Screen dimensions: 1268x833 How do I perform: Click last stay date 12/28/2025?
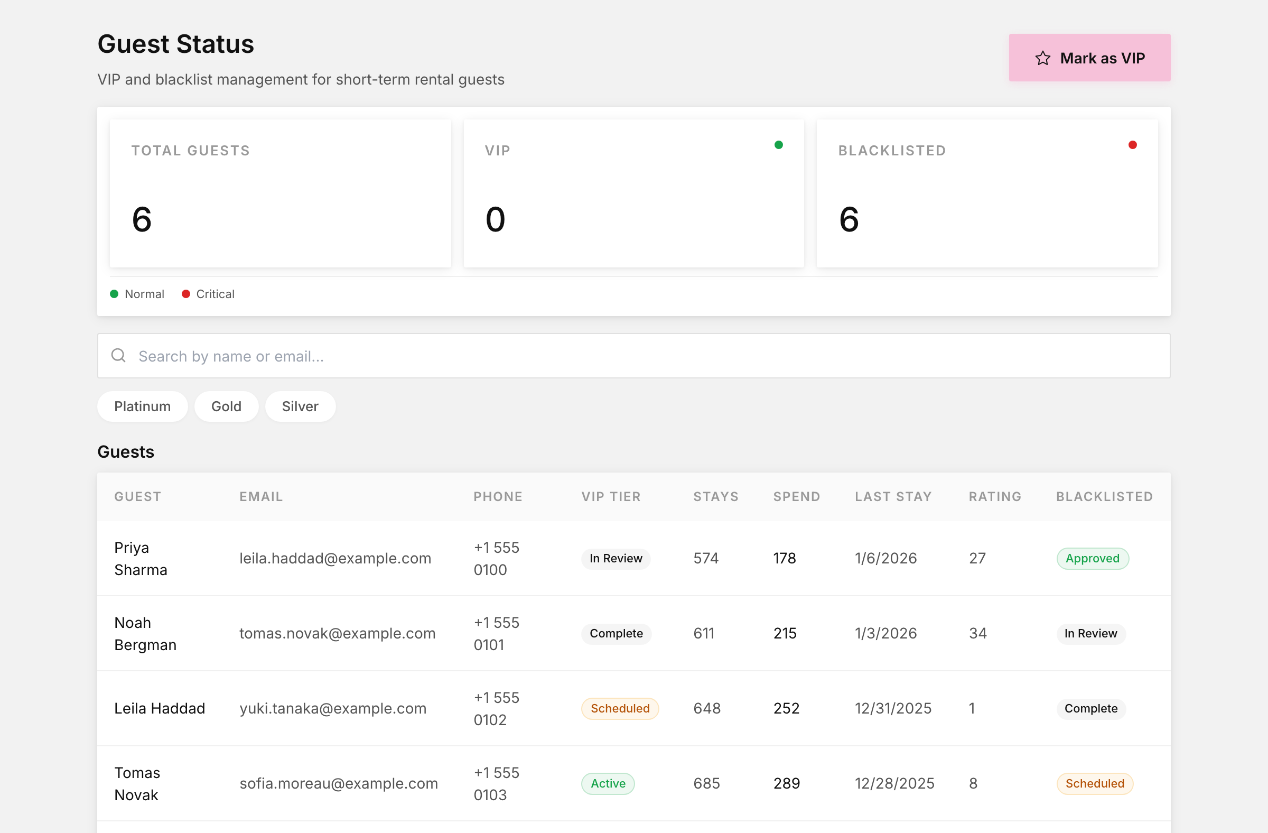tap(895, 784)
